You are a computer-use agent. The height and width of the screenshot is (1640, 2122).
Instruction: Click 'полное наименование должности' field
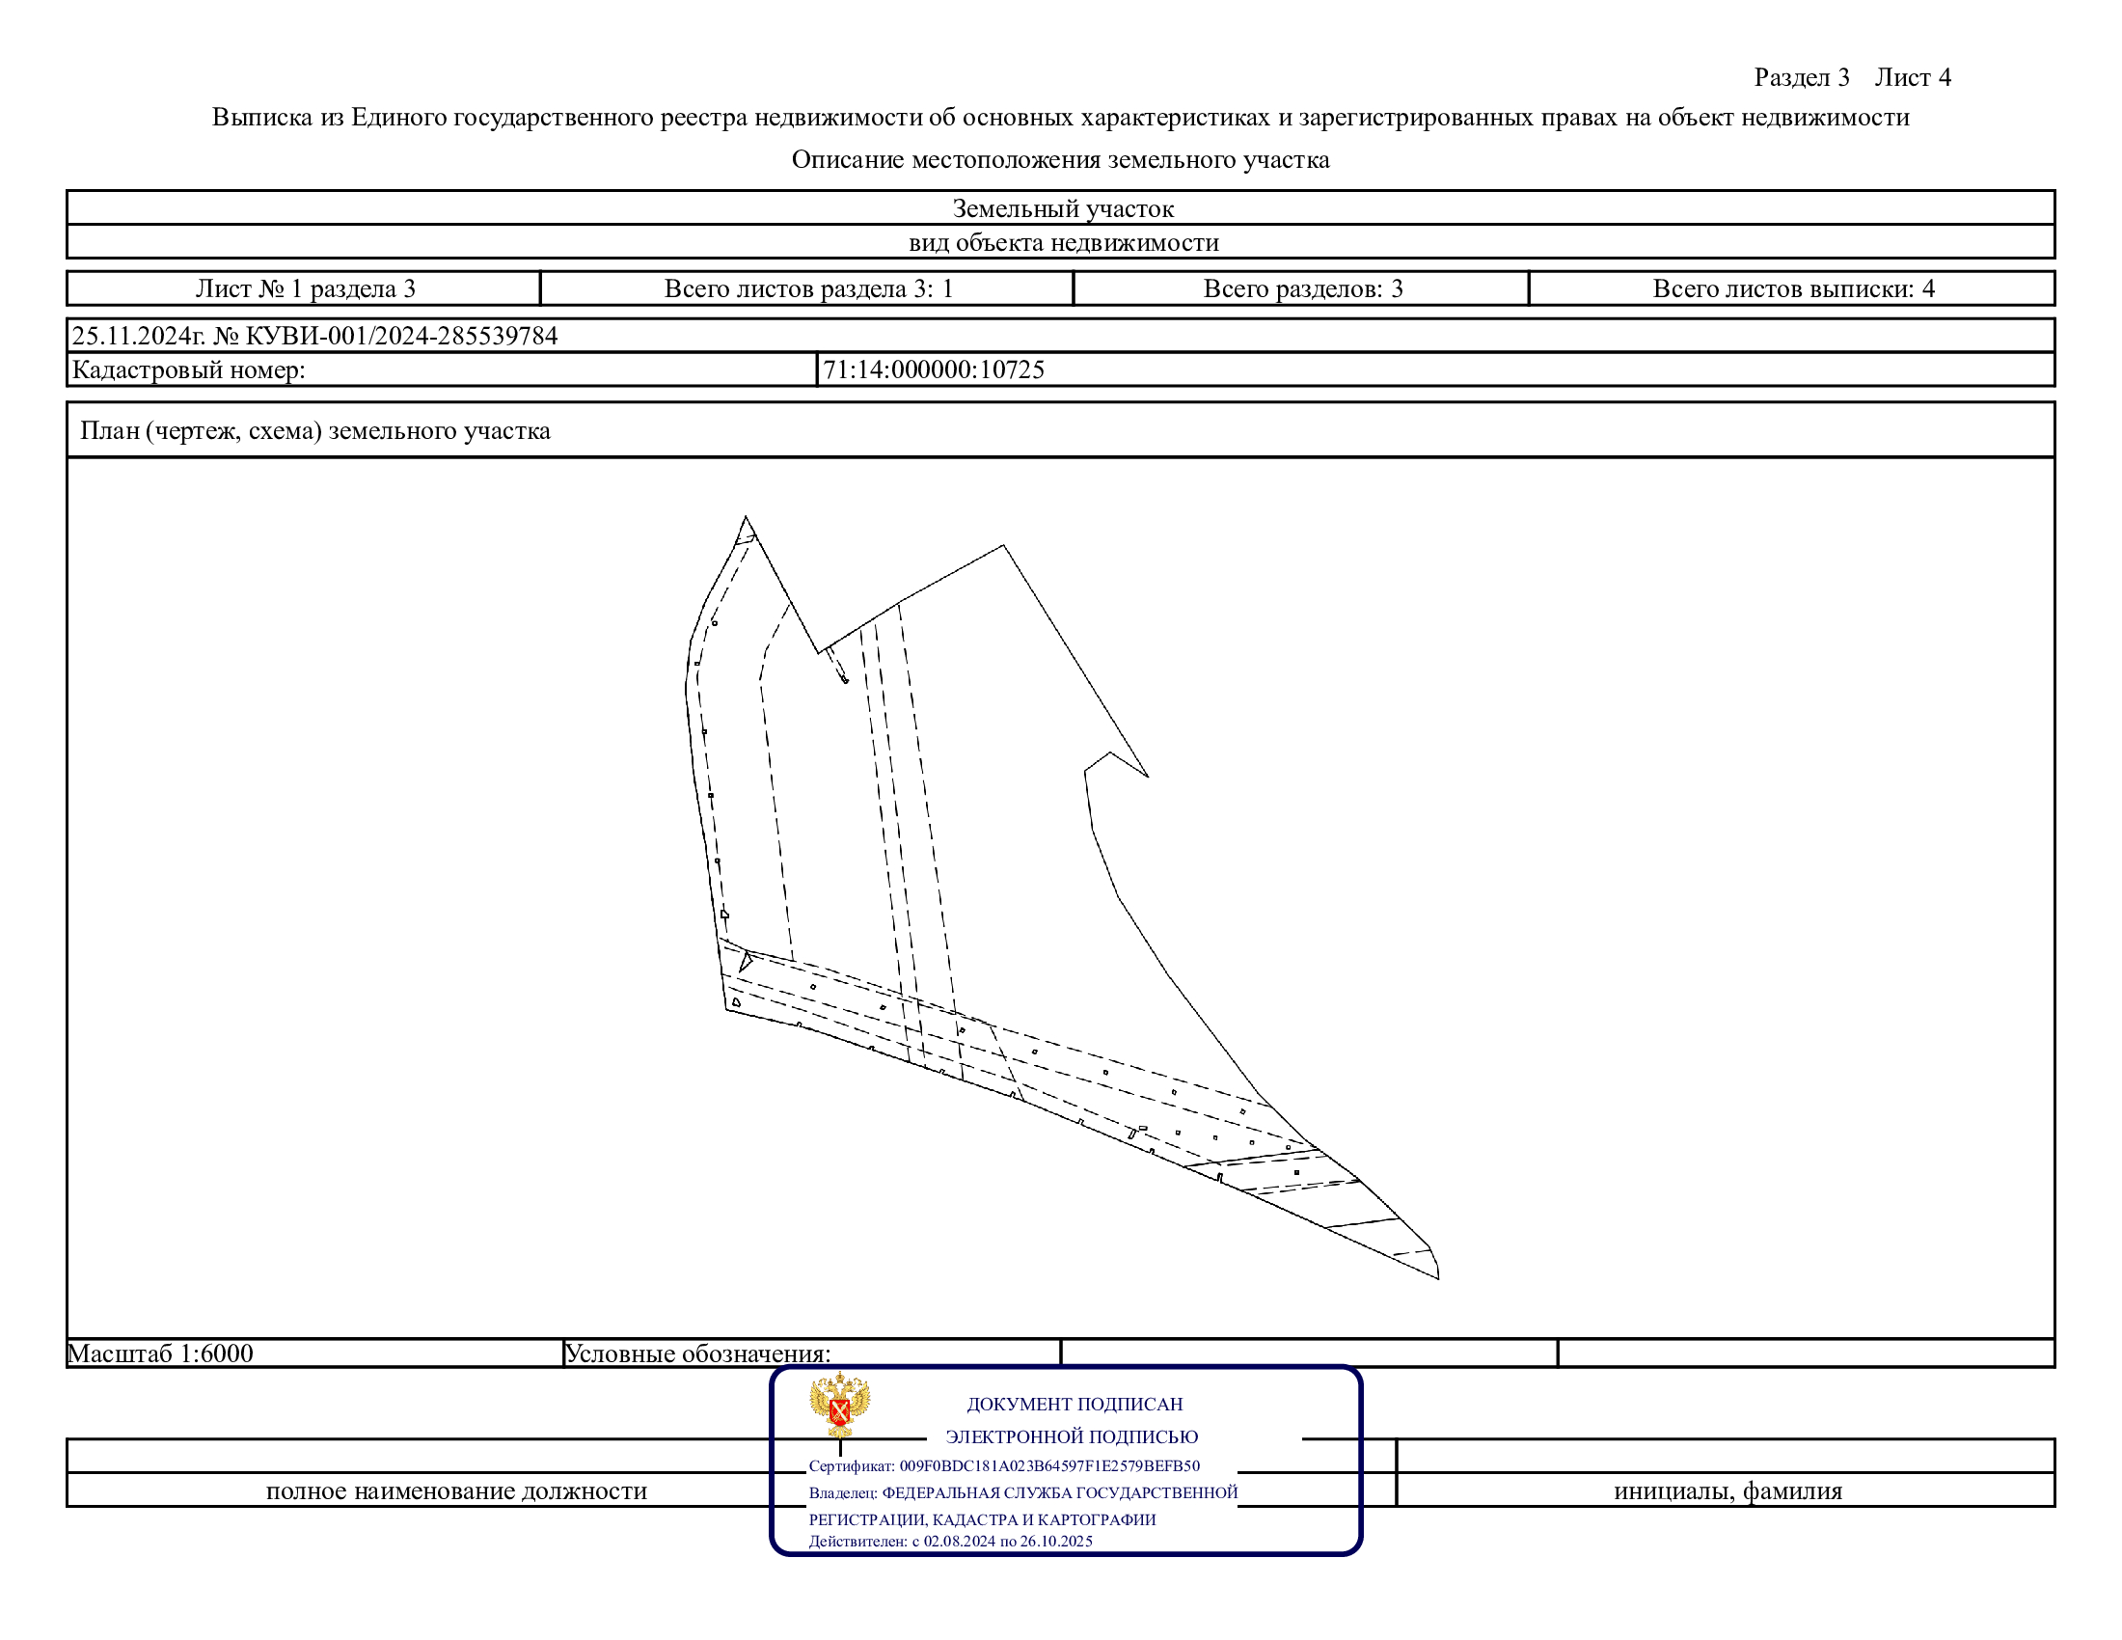456,1490
